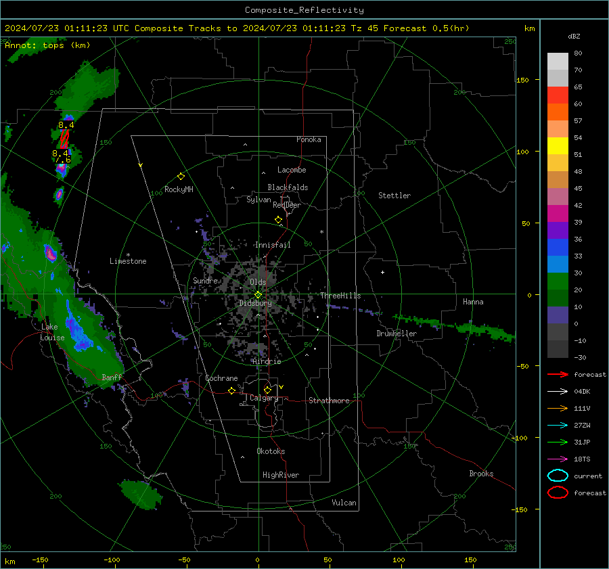Click the Limestone label
This screenshot has height=569, width=609.
coord(128,261)
